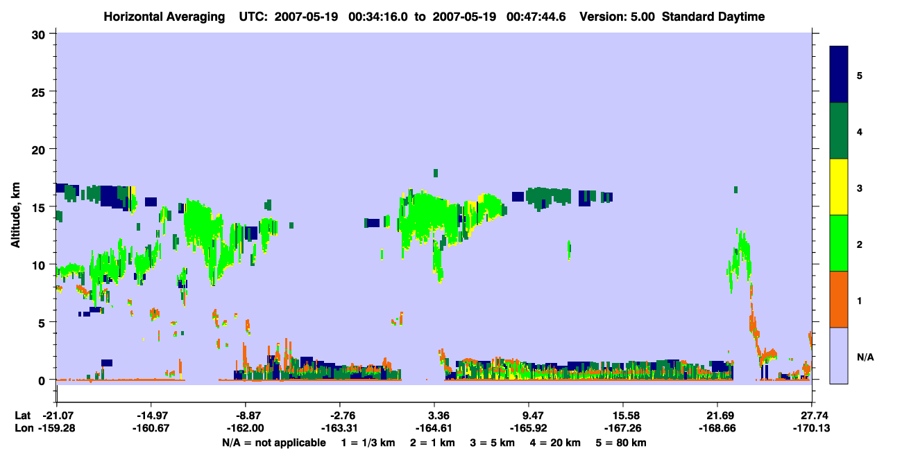Screen dimensions: 902x462
Task: Click latitude value -14.97
Action: click(151, 416)
